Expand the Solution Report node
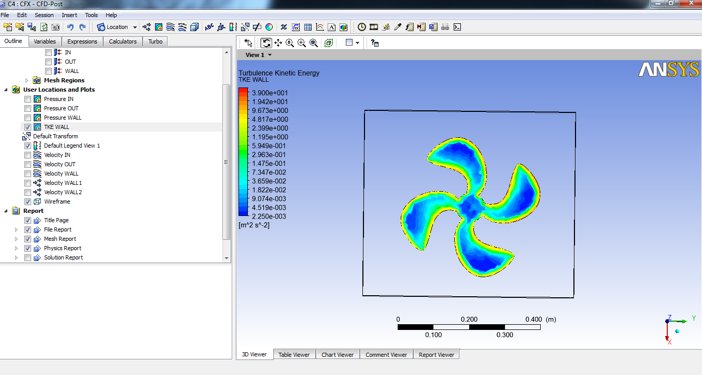The image size is (702, 375). tap(17, 257)
